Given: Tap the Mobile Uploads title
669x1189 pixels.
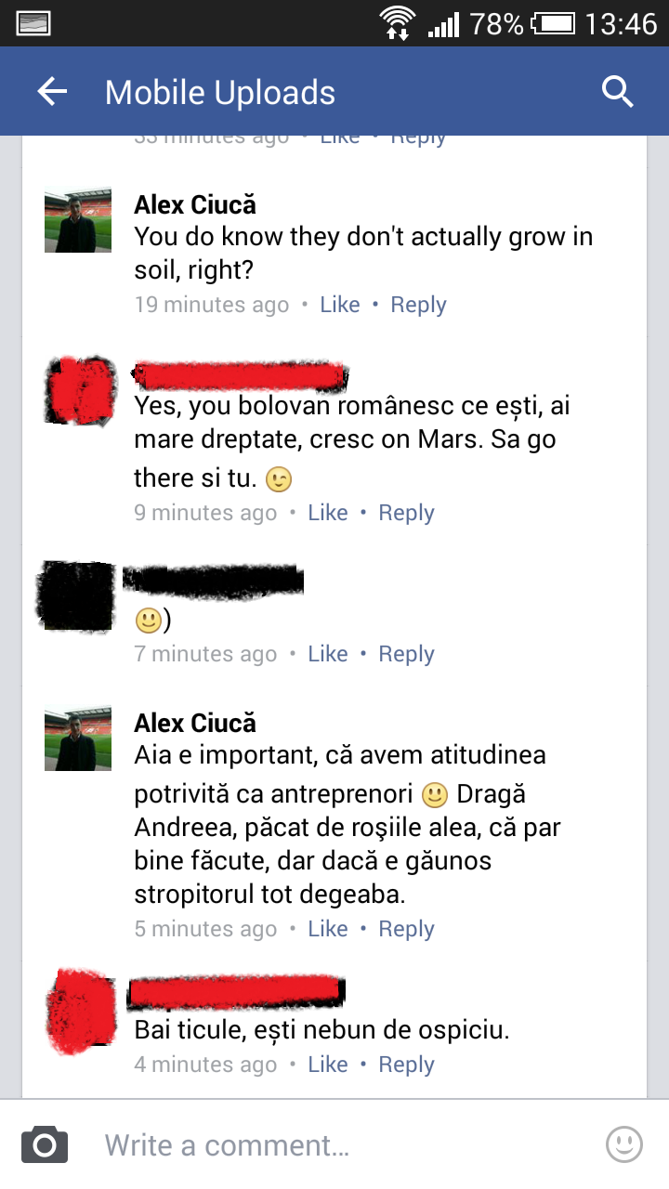Looking at the screenshot, I should click(220, 92).
